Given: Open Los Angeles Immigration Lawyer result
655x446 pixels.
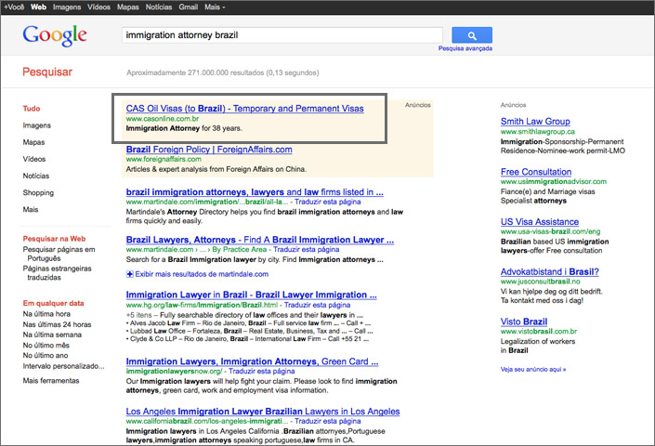Looking at the screenshot, I should click(263, 412).
